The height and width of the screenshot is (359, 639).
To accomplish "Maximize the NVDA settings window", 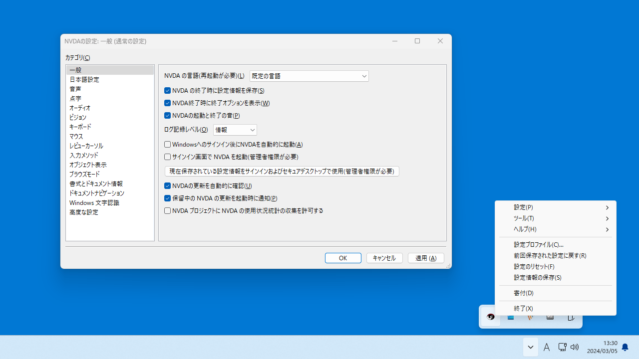I will pyautogui.click(x=417, y=41).
